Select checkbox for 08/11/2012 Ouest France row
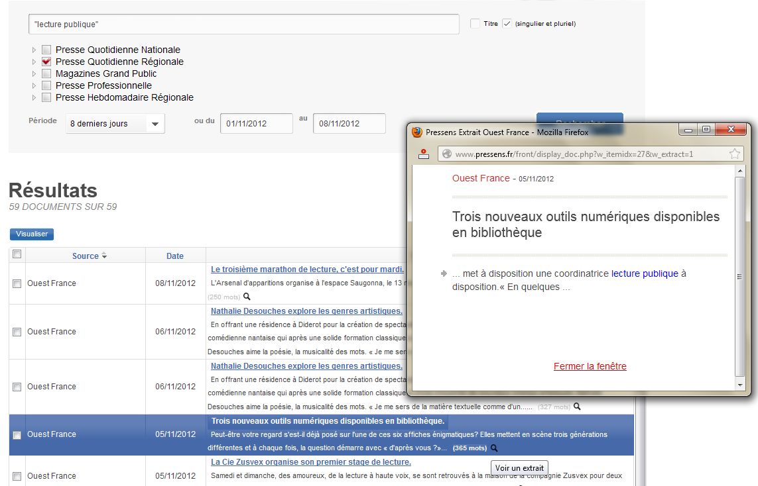 (x=17, y=284)
